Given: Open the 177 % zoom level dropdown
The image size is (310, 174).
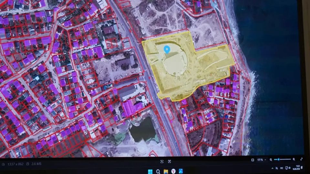Looking at the screenshot, I should click(261, 160).
